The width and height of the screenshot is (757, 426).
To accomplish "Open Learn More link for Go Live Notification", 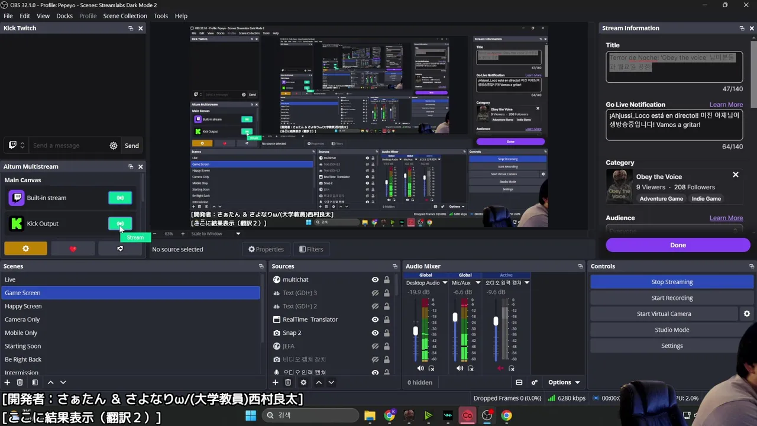I will (726, 105).
